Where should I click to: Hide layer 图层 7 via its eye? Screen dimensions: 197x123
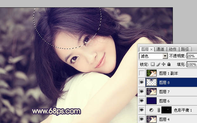tap(142, 92)
